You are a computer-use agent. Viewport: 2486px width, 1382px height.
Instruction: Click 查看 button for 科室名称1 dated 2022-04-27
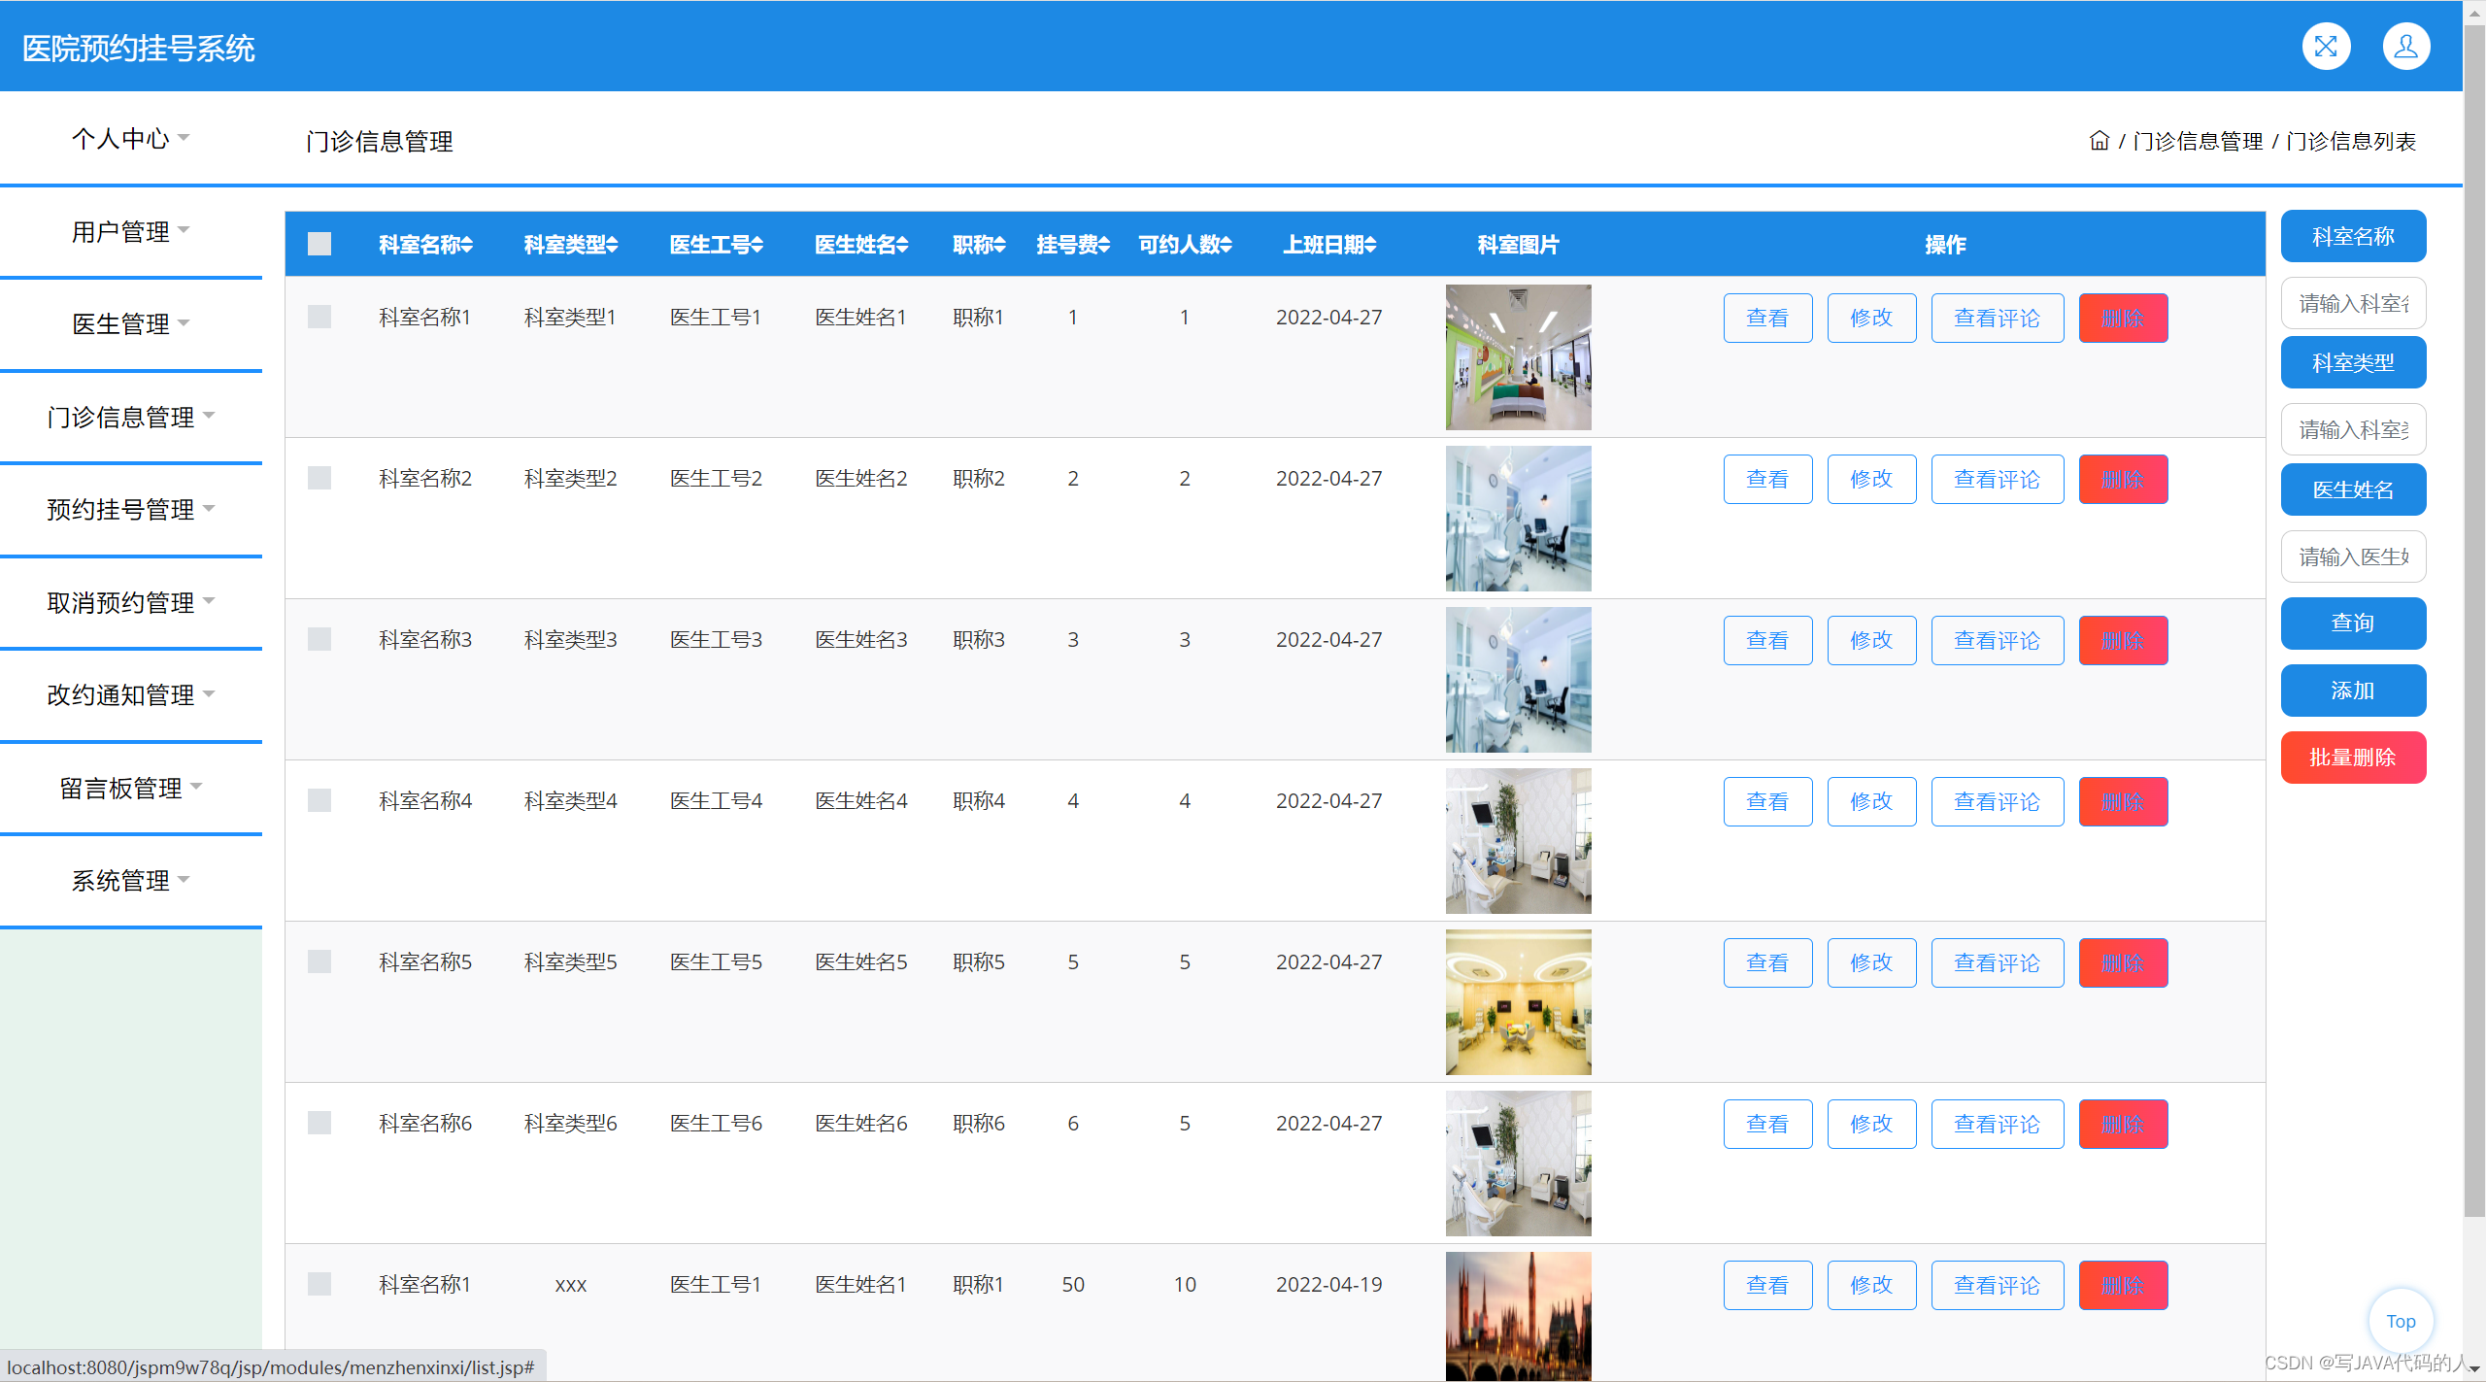(1767, 318)
